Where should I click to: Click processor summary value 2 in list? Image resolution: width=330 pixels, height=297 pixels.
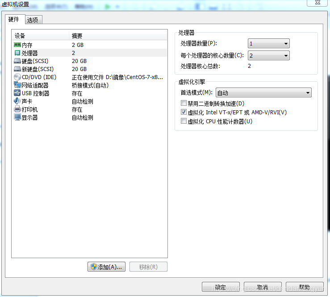click(x=73, y=53)
